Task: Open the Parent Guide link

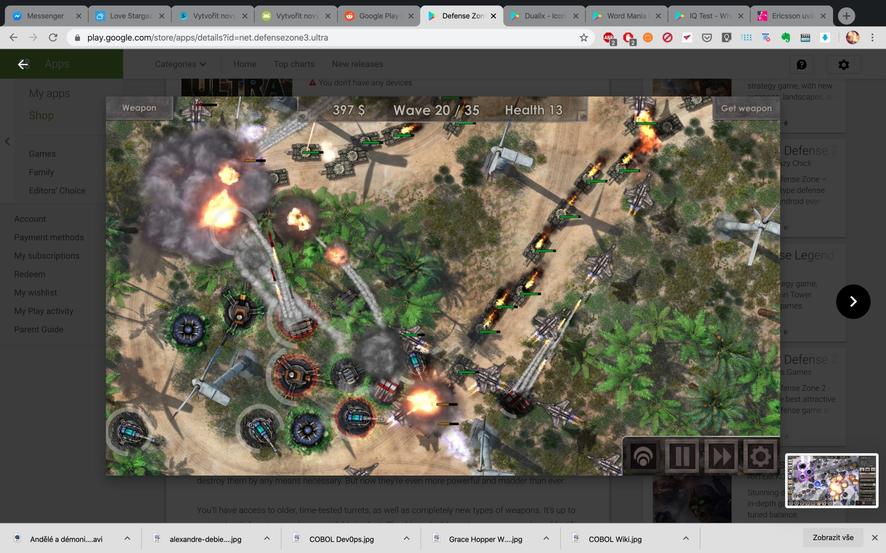Action: coord(38,329)
